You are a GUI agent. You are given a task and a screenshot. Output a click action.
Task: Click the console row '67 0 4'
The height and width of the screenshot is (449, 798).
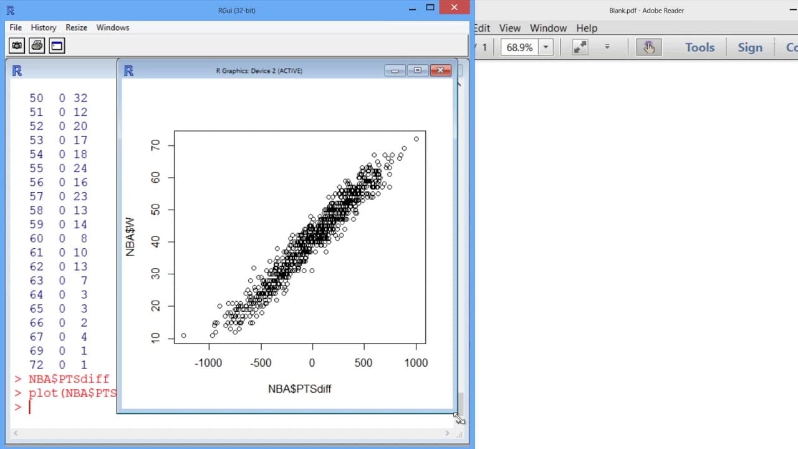click(59, 337)
